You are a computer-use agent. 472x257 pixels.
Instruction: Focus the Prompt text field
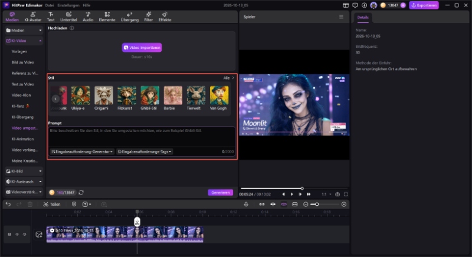click(x=142, y=137)
